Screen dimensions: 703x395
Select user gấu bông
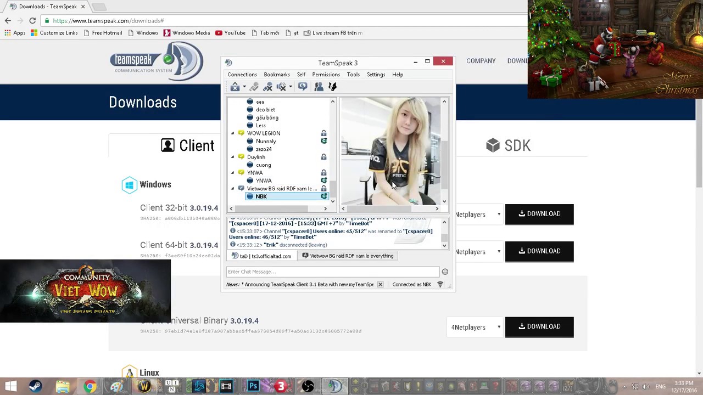click(267, 118)
